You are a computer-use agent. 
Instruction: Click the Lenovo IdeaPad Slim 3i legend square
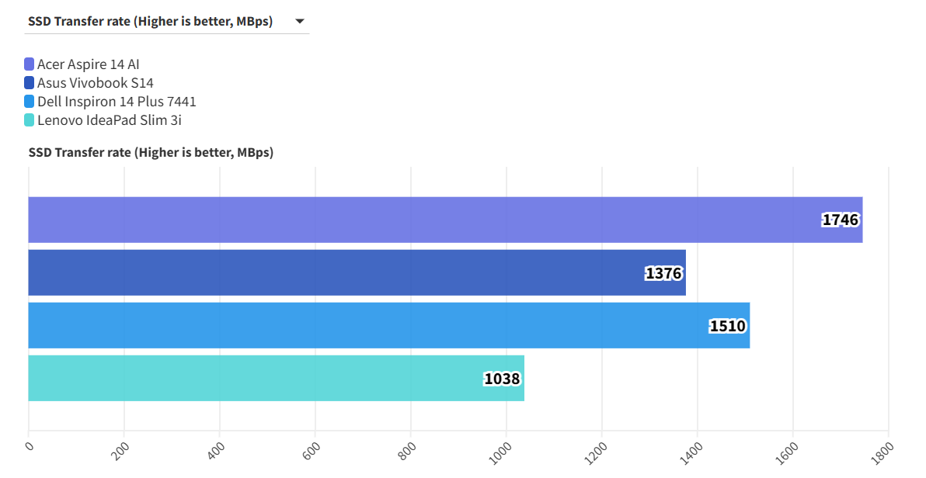coord(30,120)
